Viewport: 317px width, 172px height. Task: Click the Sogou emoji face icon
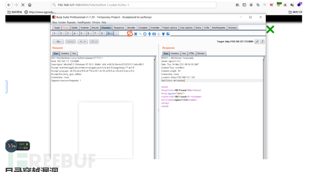point(145,34)
